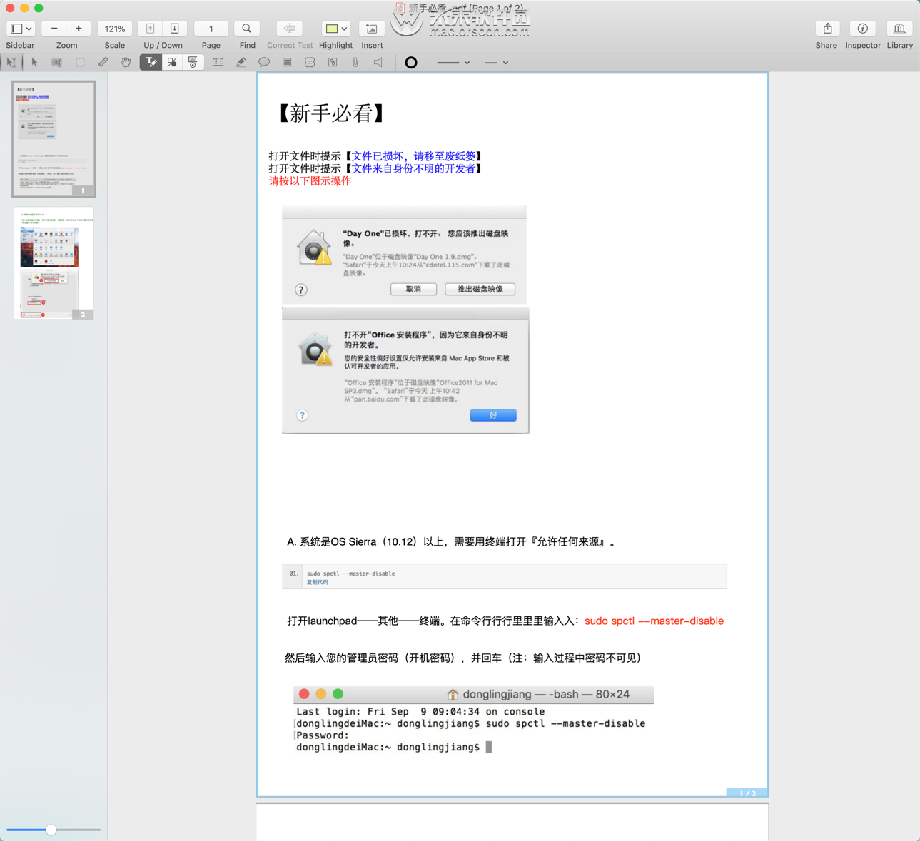Go down one page
Viewport: 920px width, 841px height.
tap(175, 29)
